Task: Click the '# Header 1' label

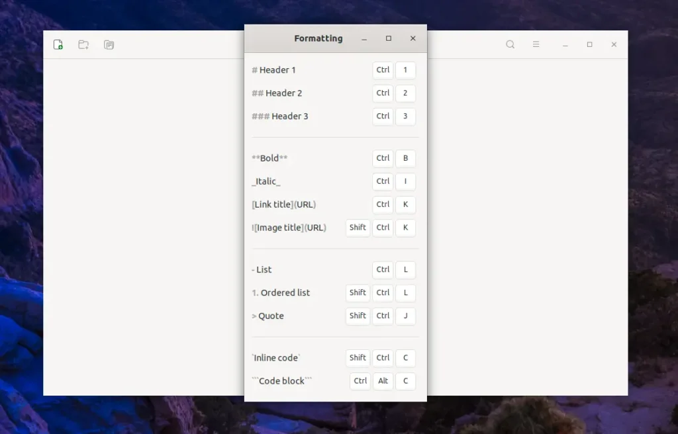Action: (273, 70)
